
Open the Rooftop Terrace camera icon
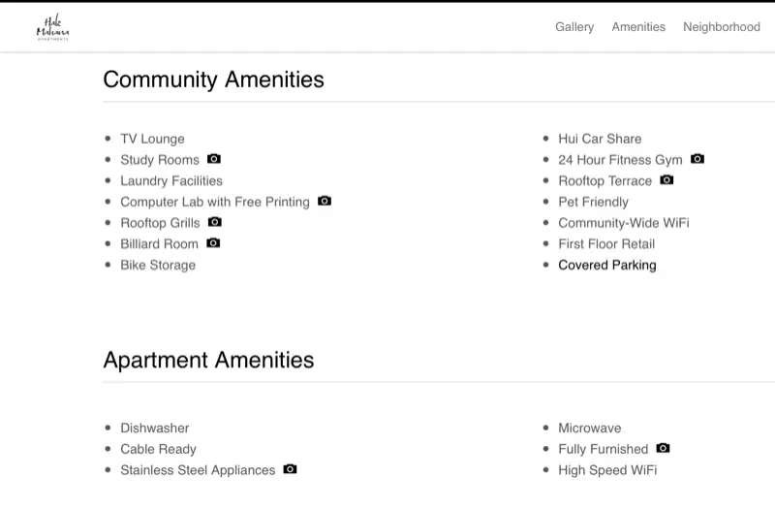[x=666, y=179]
